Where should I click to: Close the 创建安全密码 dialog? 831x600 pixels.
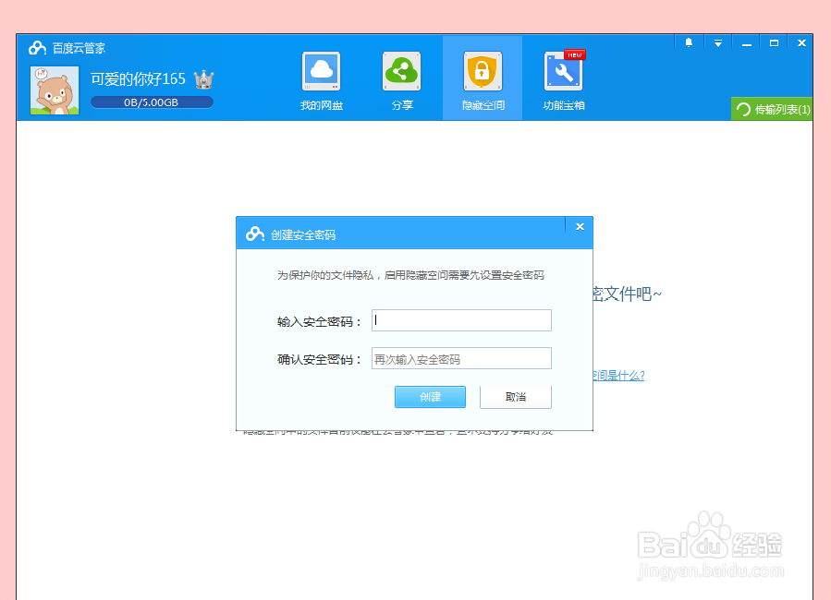580,225
